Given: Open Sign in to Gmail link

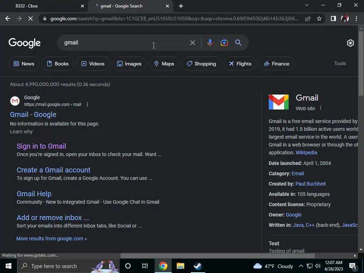Looking at the screenshot, I should 41,146.
